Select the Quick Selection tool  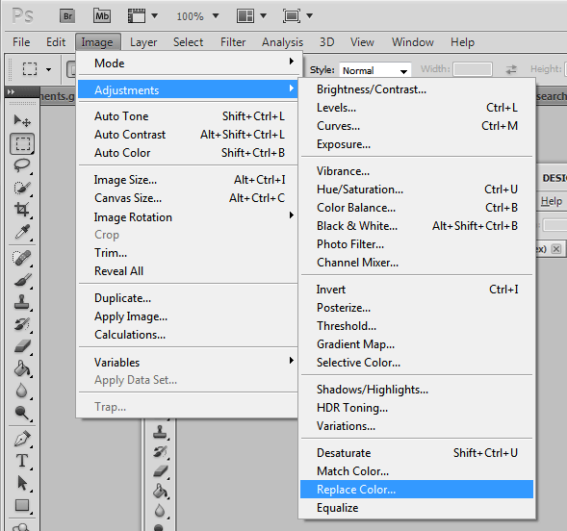tap(22, 188)
